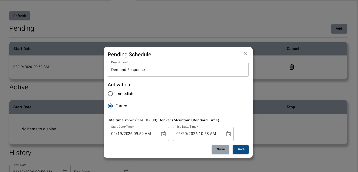Click the Start Date/Time input field
Screen dimensions: 358x172
point(134,134)
